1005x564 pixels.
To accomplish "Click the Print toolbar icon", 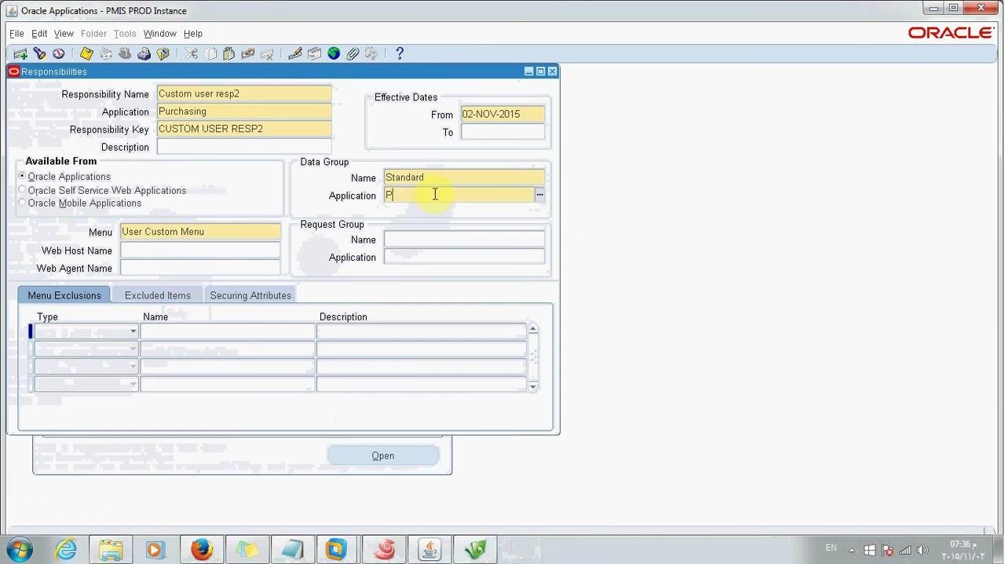I will pos(144,53).
